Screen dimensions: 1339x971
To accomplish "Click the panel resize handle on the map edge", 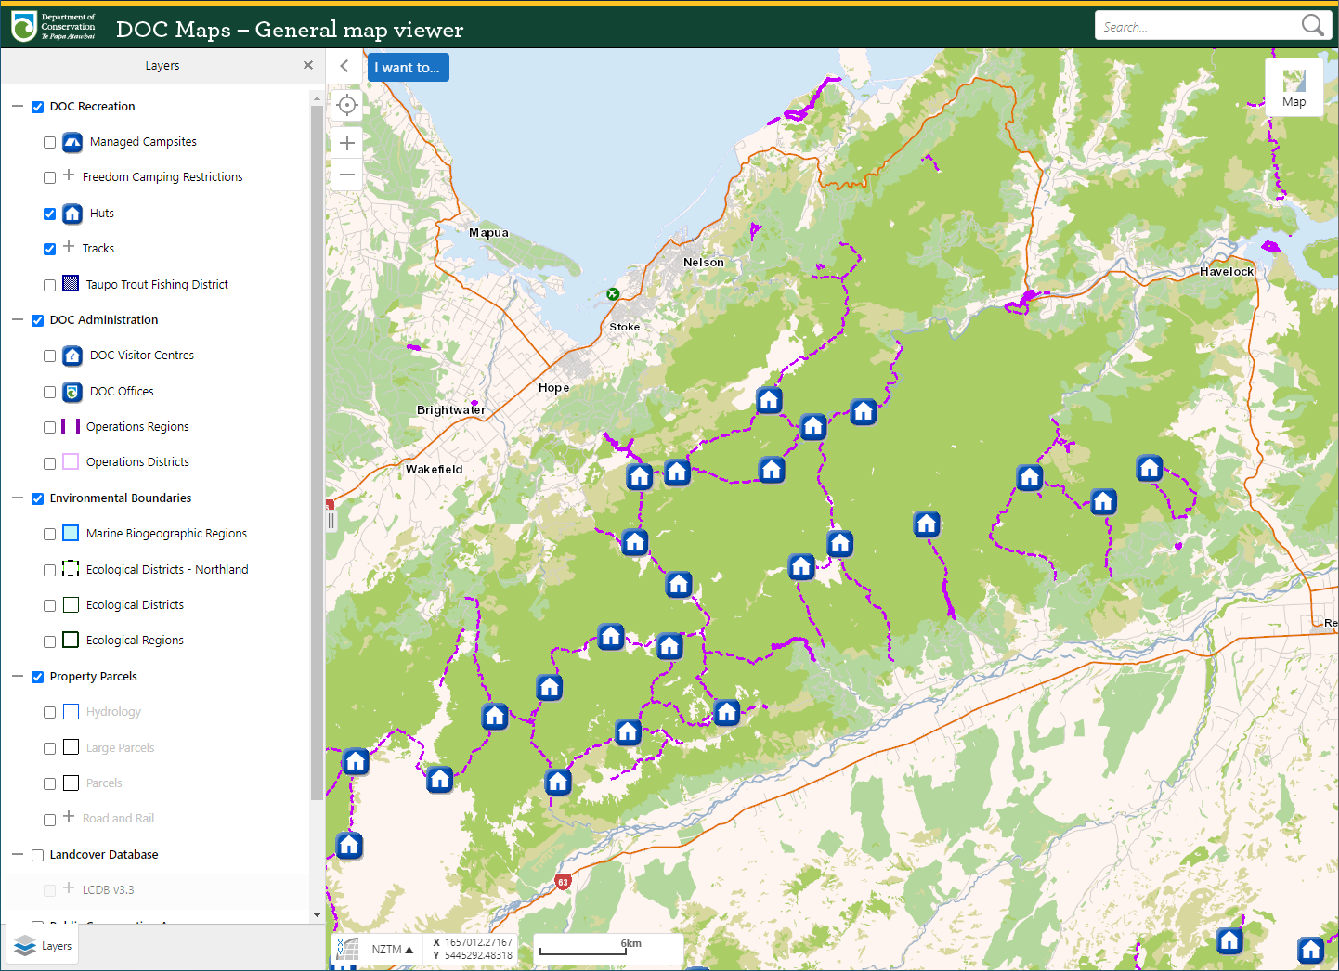I will 331,521.
